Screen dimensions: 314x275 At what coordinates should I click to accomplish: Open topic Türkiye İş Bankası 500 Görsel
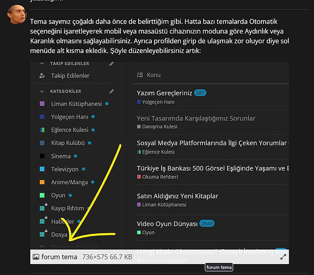click(213, 168)
